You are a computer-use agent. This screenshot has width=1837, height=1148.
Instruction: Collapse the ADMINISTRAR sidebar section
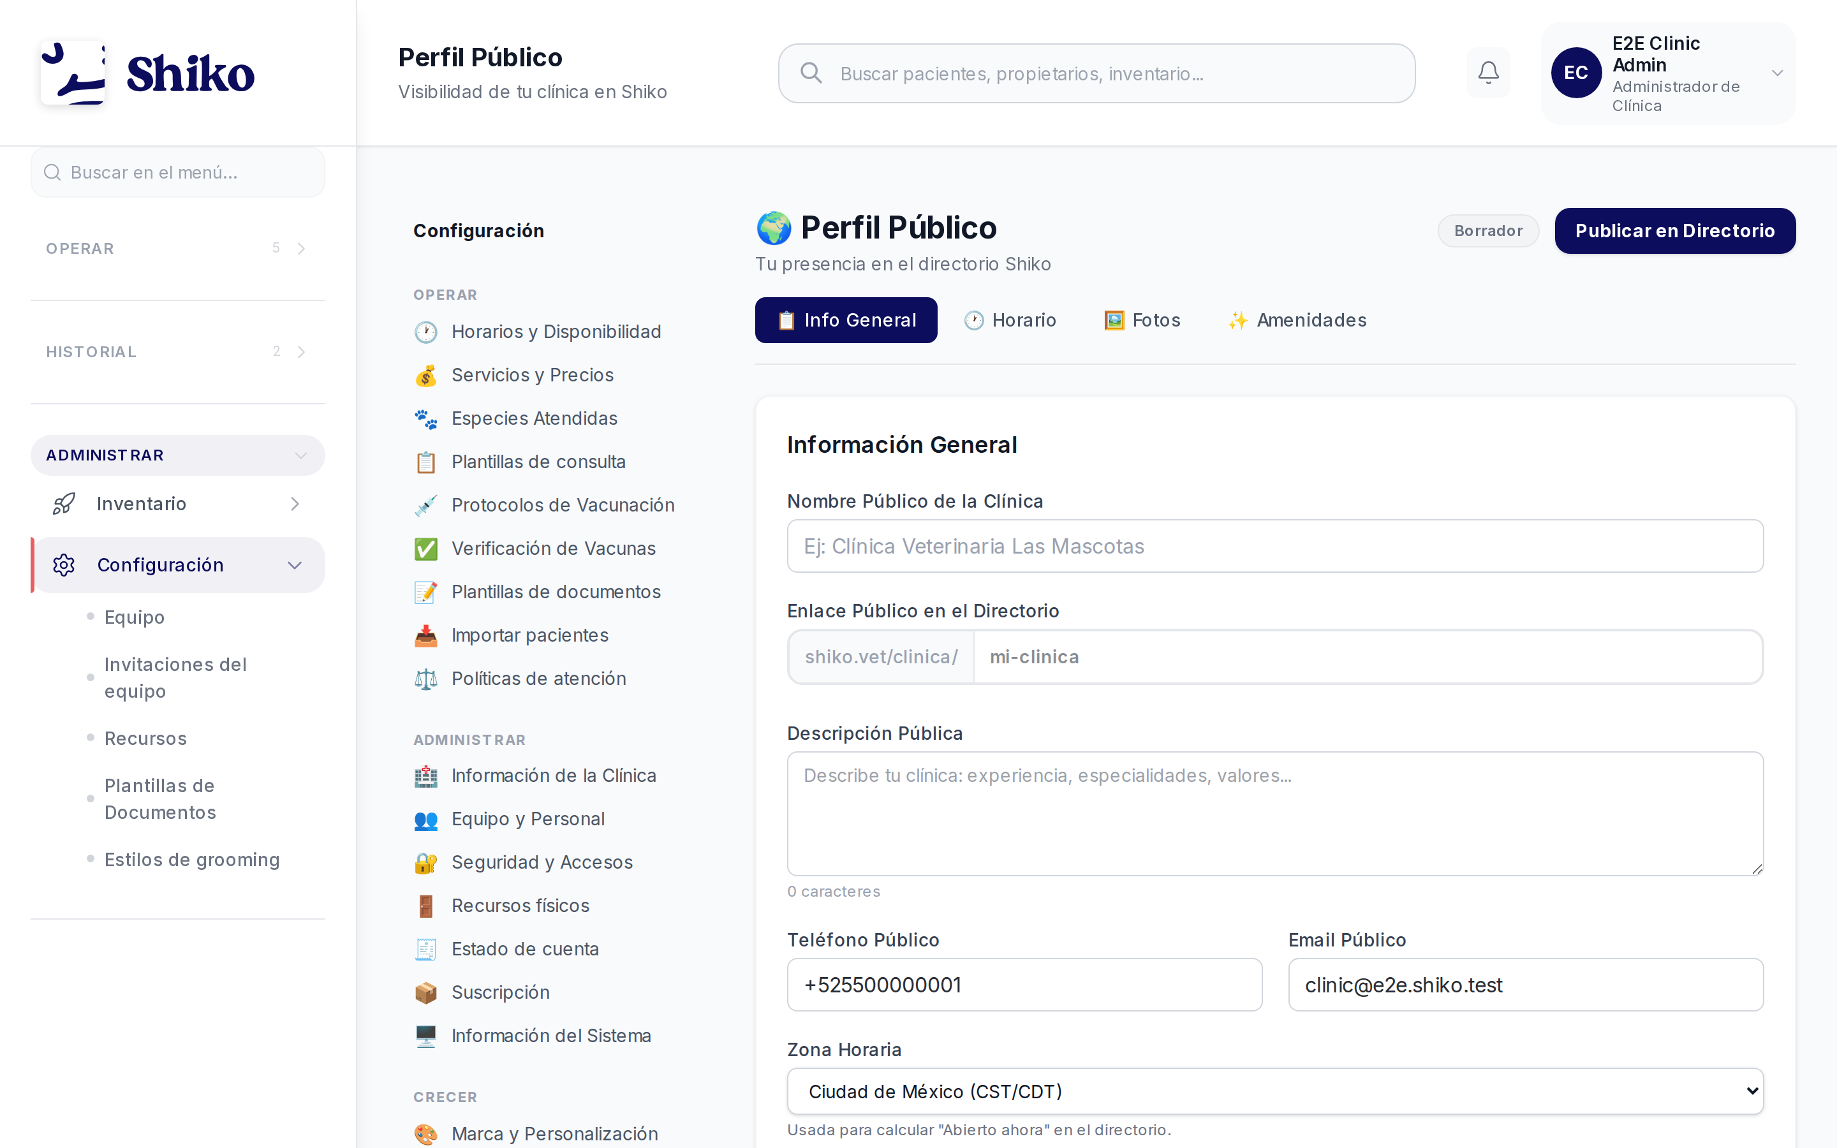pyautogui.click(x=177, y=455)
